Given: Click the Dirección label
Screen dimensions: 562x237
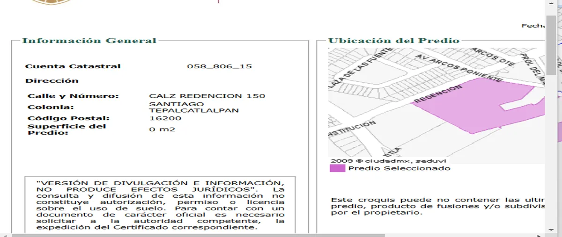Looking at the screenshot, I should (x=52, y=80).
